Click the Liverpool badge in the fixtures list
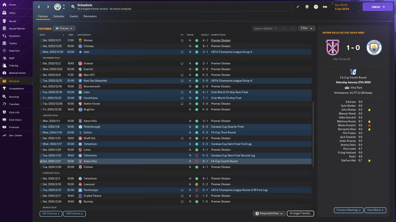The image size is (396, 222). (80, 184)
